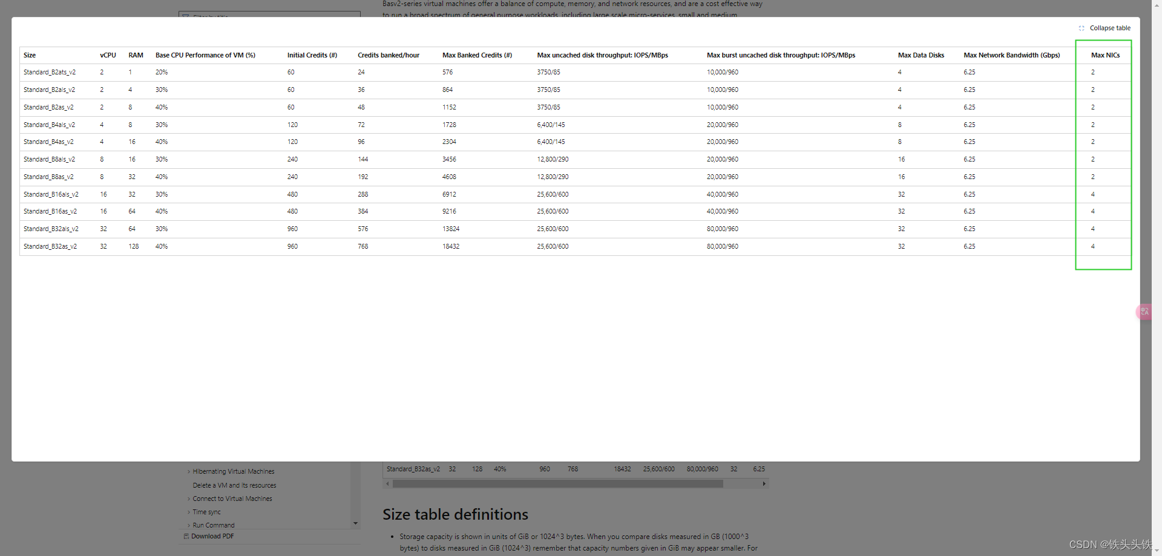
Task: Click the 6912 max banked credits cell
Action: (449, 194)
